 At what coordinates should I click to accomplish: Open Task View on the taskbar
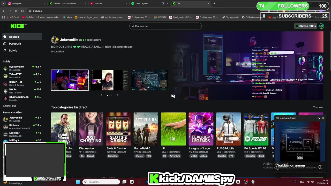(x=124, y=182)
